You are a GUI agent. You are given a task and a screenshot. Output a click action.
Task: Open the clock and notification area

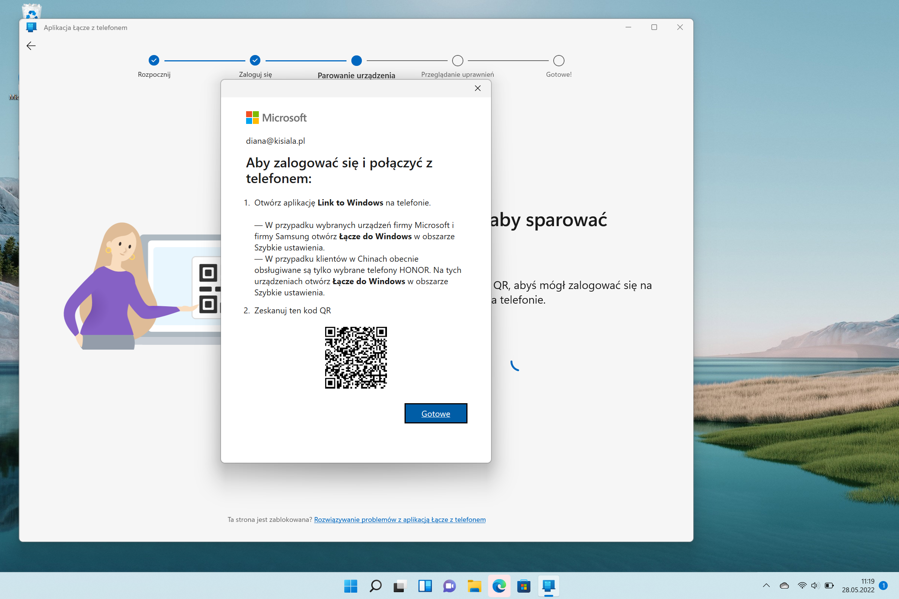[858, 585]
